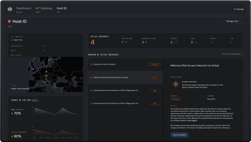
Task: Click shield icon on Suspicious Sudo Command row
Action: tap(91, 64)
